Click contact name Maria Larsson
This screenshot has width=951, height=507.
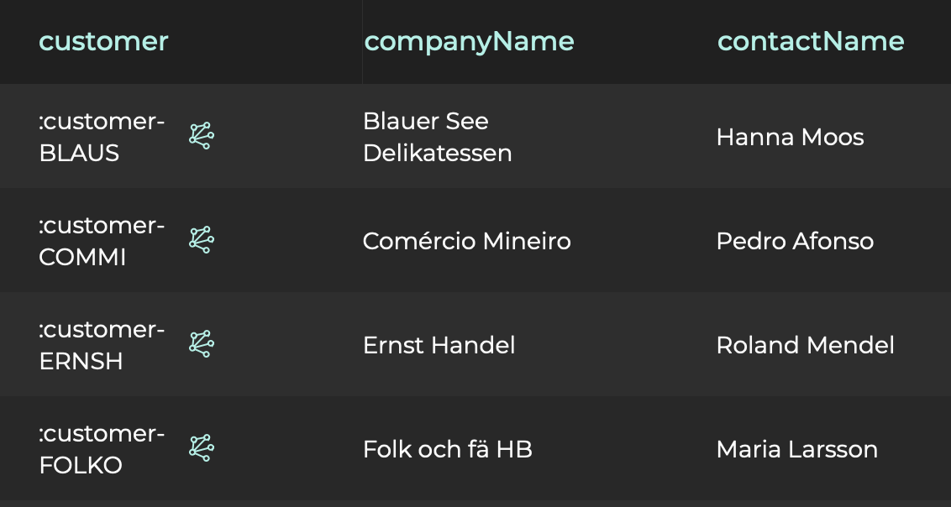[796, 450]
